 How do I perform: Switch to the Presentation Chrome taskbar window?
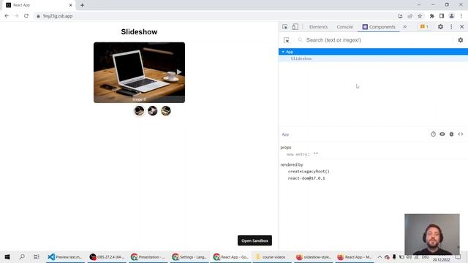point(148,256)
